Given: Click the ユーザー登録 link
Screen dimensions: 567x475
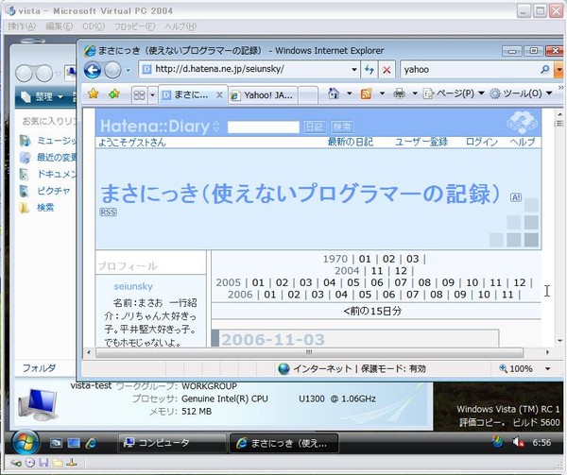Looking at the screenshot, I should pos(421,142).
